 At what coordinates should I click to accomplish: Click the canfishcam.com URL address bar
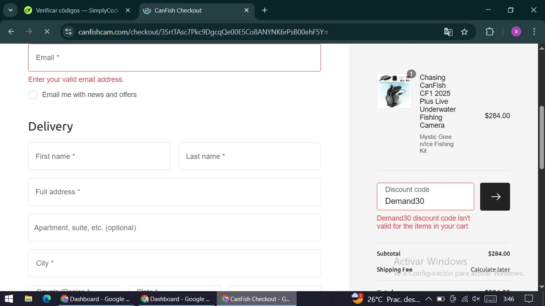click(203, 32)
